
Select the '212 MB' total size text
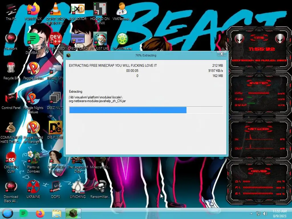coord(218,66)
